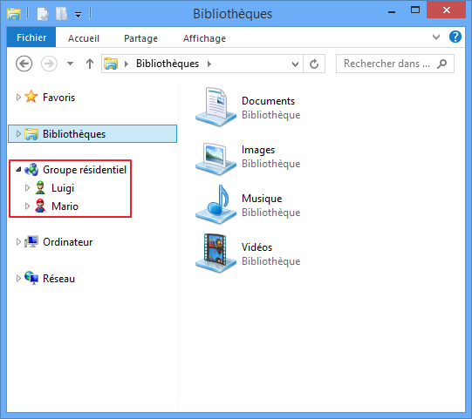Click the Mario avatar icon
This screenshot has height=419, width=472.
click(40, 206)
